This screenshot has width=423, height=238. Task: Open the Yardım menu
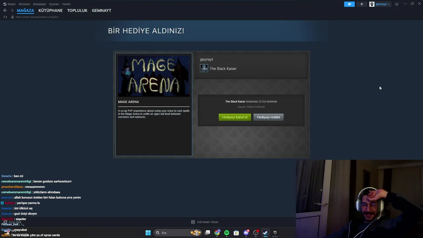66,4
